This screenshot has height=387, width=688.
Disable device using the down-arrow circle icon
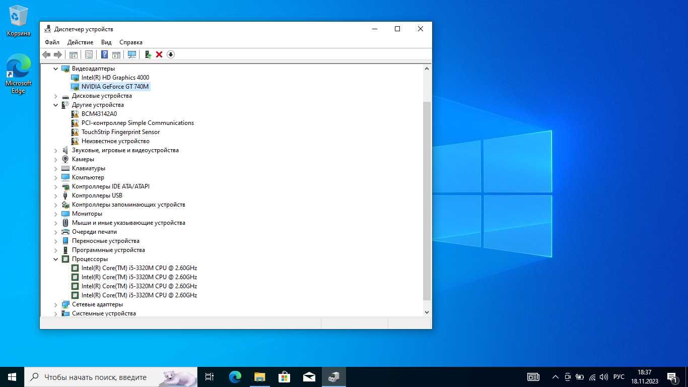tap(171, 54)
